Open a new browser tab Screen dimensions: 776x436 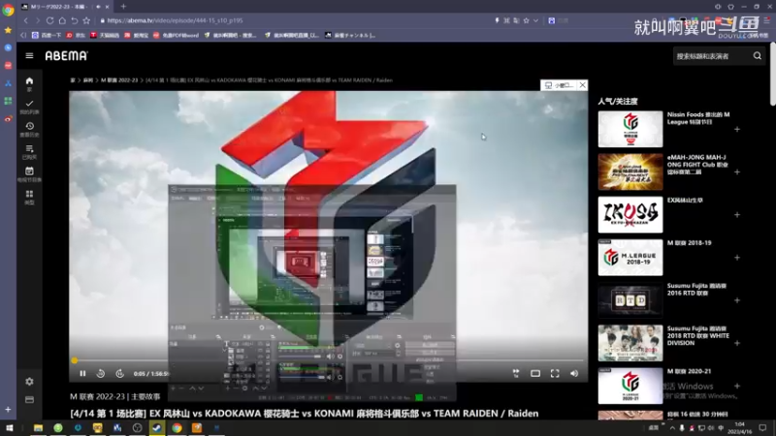pos(123,7)
